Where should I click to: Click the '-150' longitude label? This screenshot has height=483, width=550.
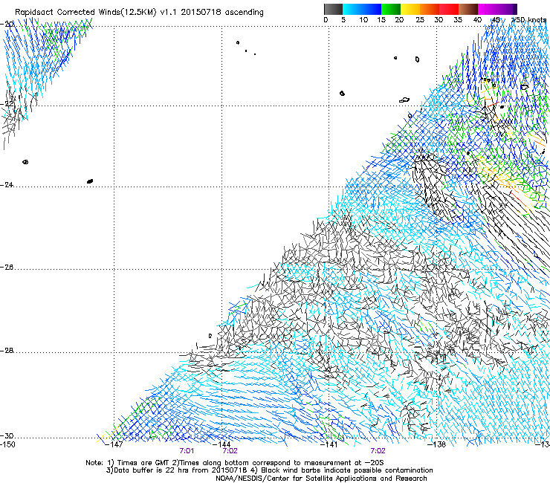point(7,444)
